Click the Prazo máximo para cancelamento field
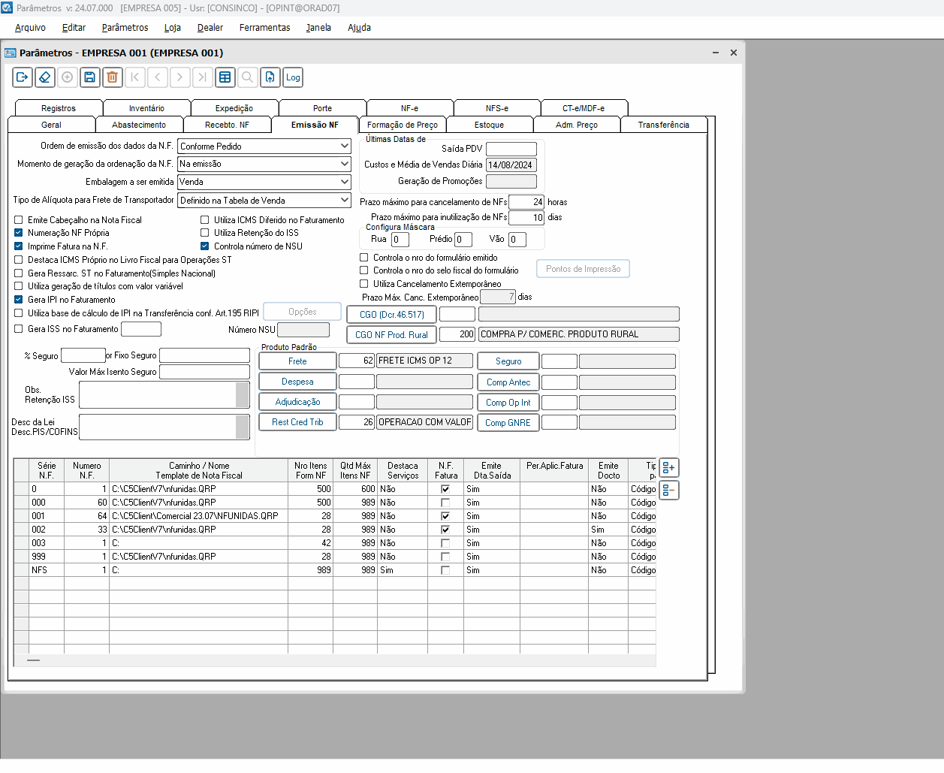The width and height of the screenshot is (944, 773). click(x=526, y=202)
